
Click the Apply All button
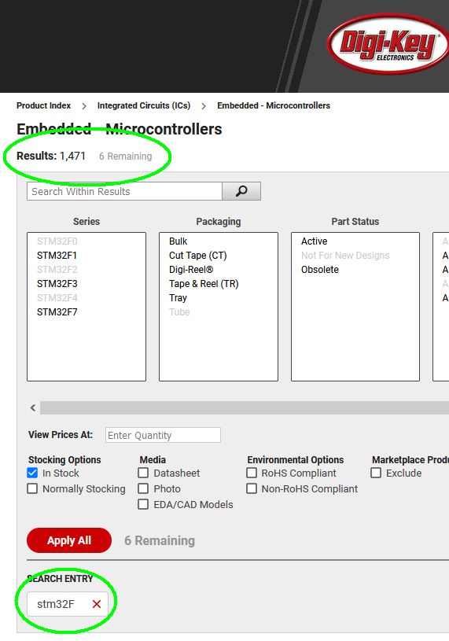(69, 540)
